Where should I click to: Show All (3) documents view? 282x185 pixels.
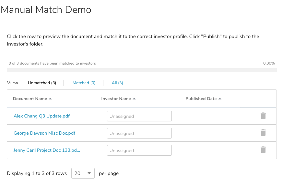pyautogui.click(x=117, y=83)
